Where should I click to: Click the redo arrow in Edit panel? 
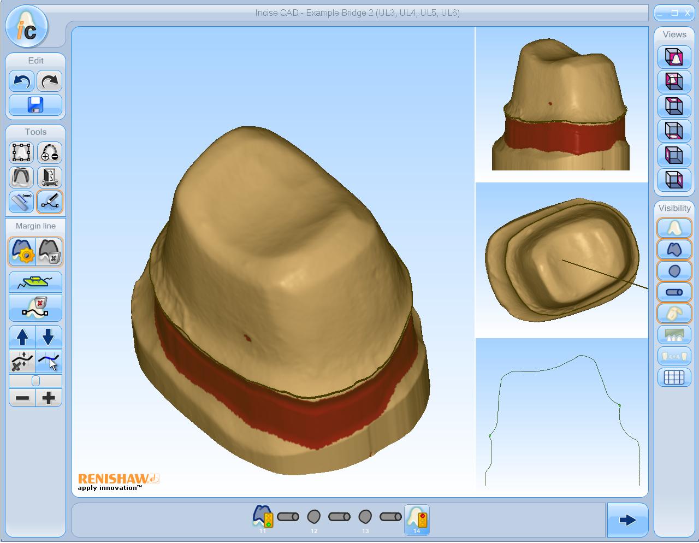50,81
